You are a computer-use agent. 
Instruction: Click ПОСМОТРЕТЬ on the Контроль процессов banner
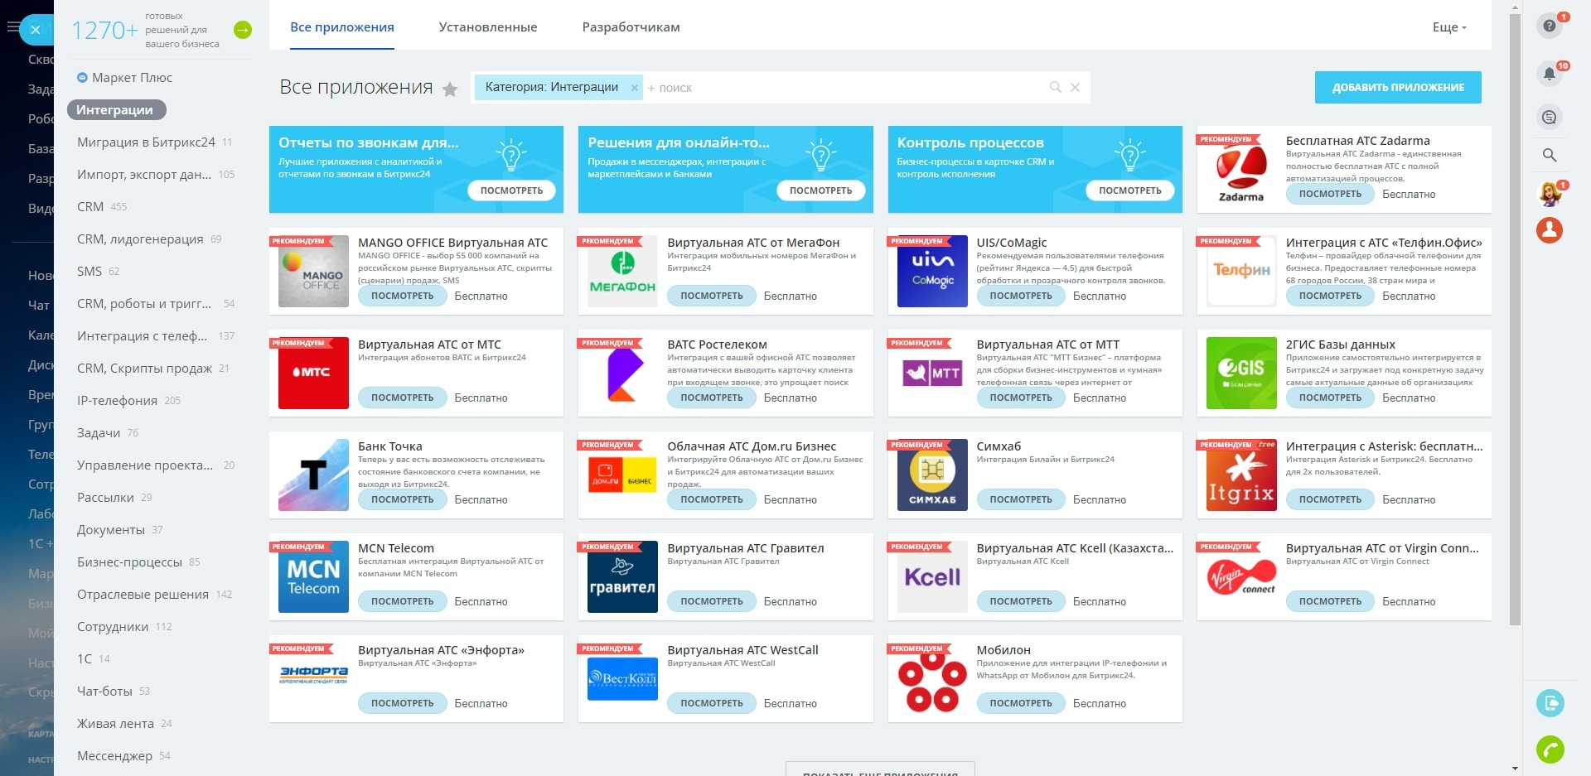(1129, 190)
